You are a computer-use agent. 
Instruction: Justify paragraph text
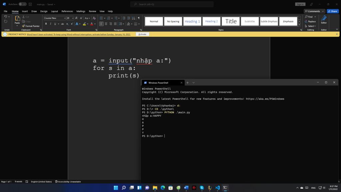(115, 24)
